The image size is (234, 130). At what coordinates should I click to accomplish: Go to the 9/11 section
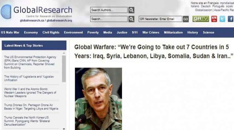[x=135, y=32]
